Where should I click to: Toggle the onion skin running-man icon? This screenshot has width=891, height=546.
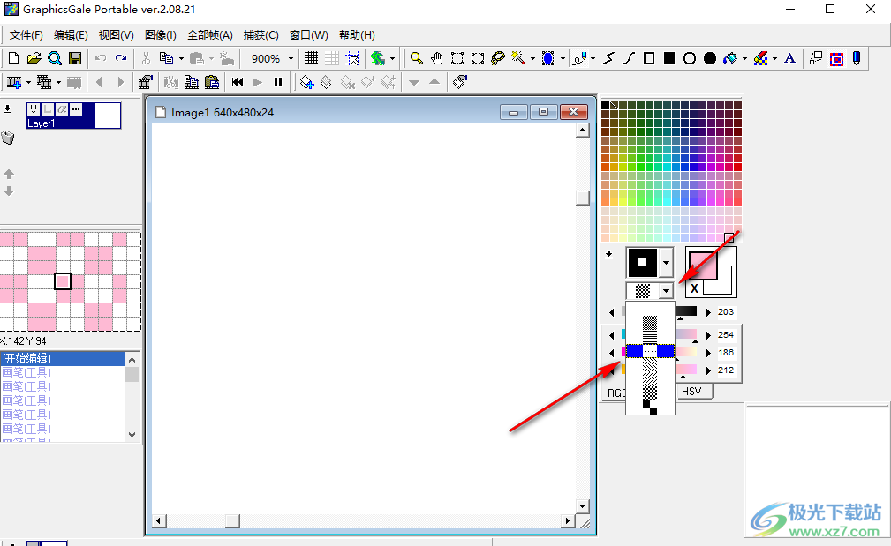pos(377,58)
